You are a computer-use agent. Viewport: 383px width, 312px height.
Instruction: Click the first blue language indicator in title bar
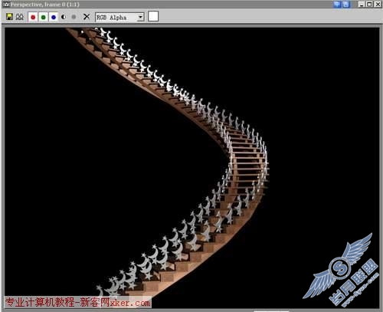(337, 5)
